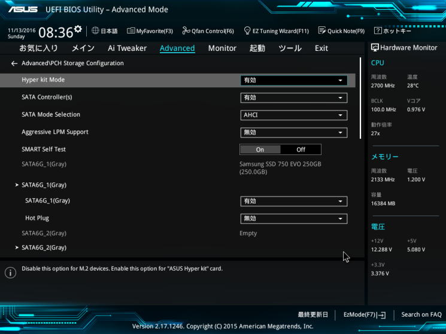Viewport: 446px width, 334px height.
Task: Click Search on FAQ link
Action: tap(421, 315)
